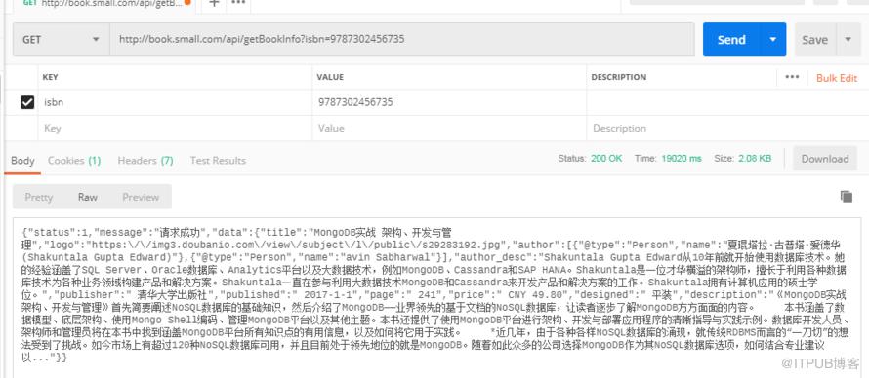
Task: Open the Send button arrow dropdown
Action: click(773, 39)
